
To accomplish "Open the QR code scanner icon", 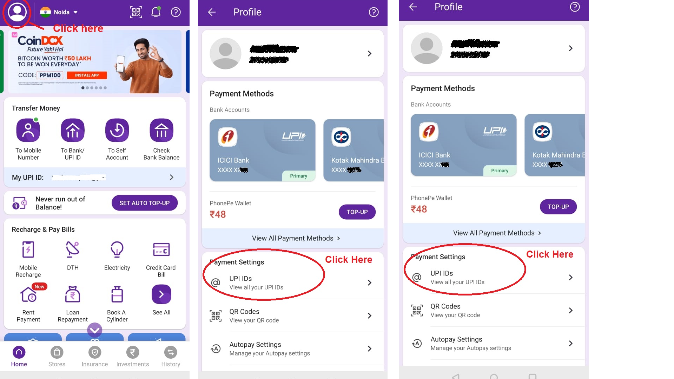I will (136, 12).
